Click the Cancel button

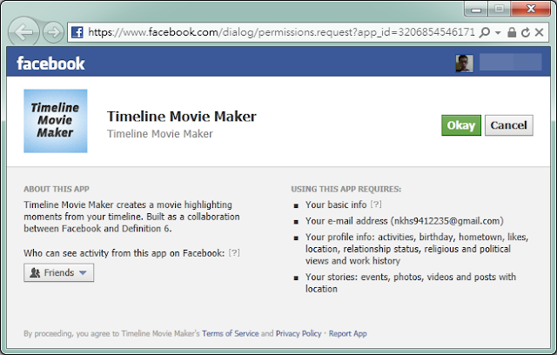508,125
